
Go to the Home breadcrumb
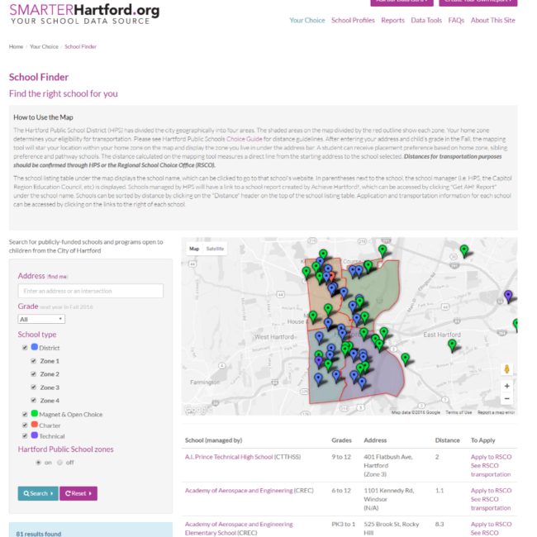tap(16, 46)
